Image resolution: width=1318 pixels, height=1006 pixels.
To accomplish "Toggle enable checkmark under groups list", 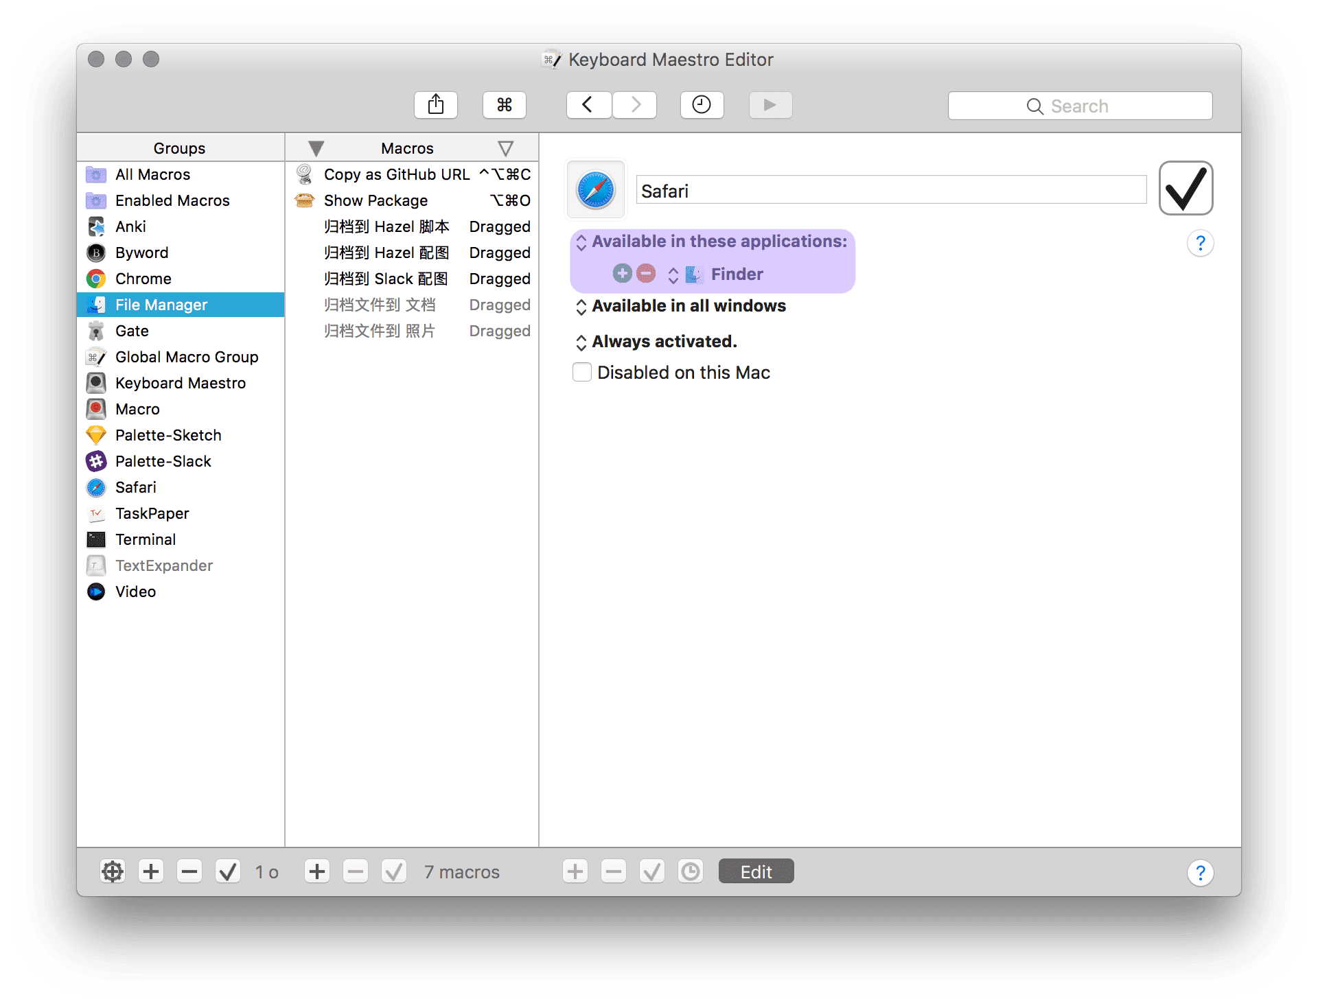I will tap(227, 872).
